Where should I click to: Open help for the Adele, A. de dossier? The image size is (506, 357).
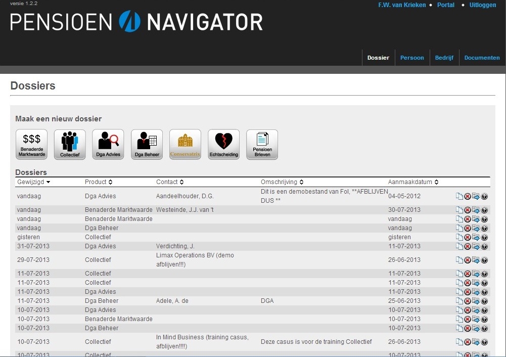484,301
